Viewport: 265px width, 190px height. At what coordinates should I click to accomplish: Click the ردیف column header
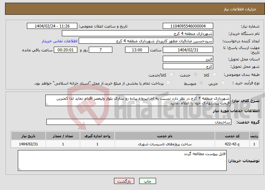coord(254,136)
